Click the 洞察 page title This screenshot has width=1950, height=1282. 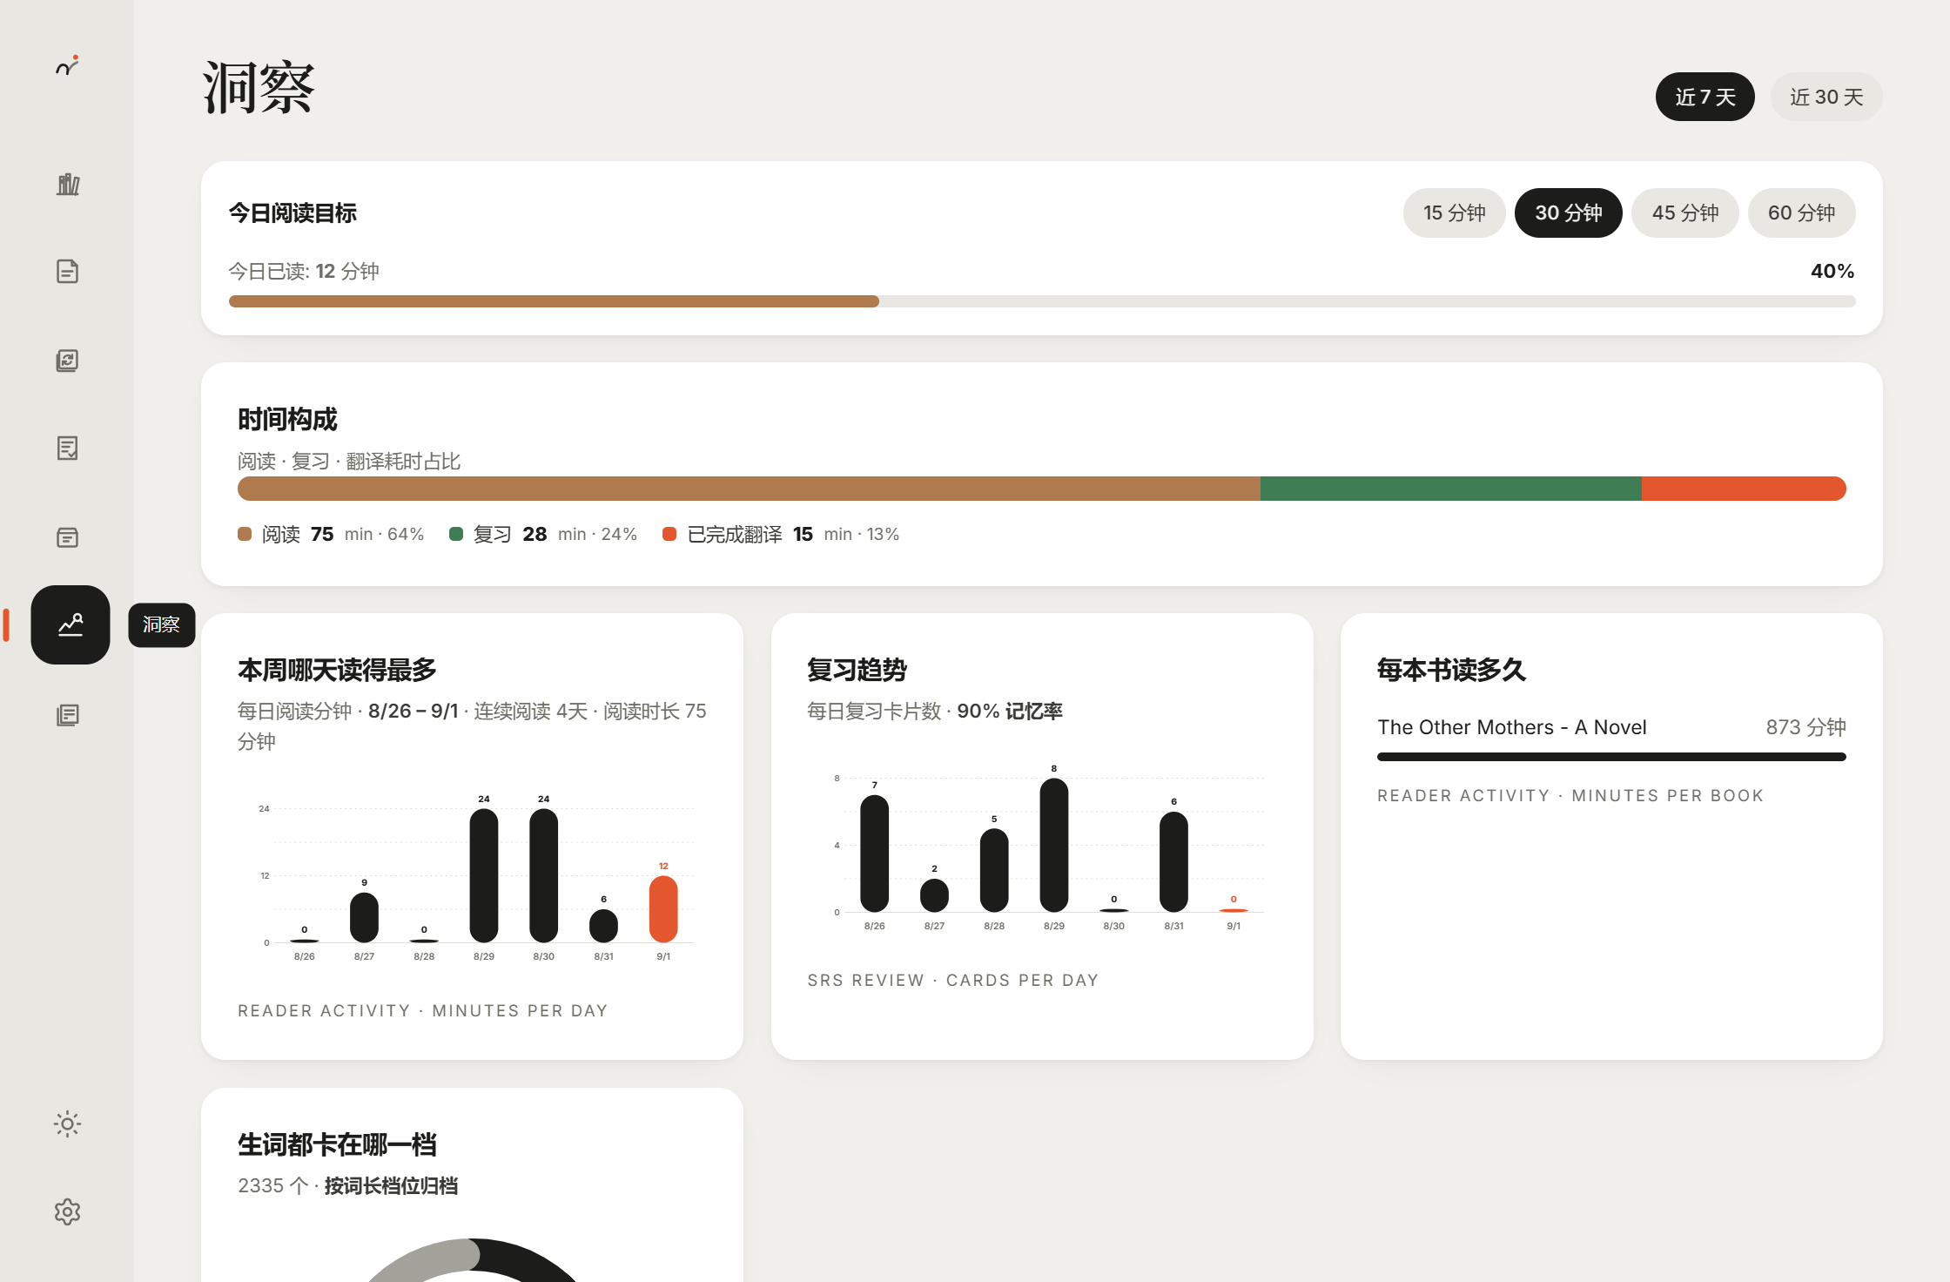259,87
